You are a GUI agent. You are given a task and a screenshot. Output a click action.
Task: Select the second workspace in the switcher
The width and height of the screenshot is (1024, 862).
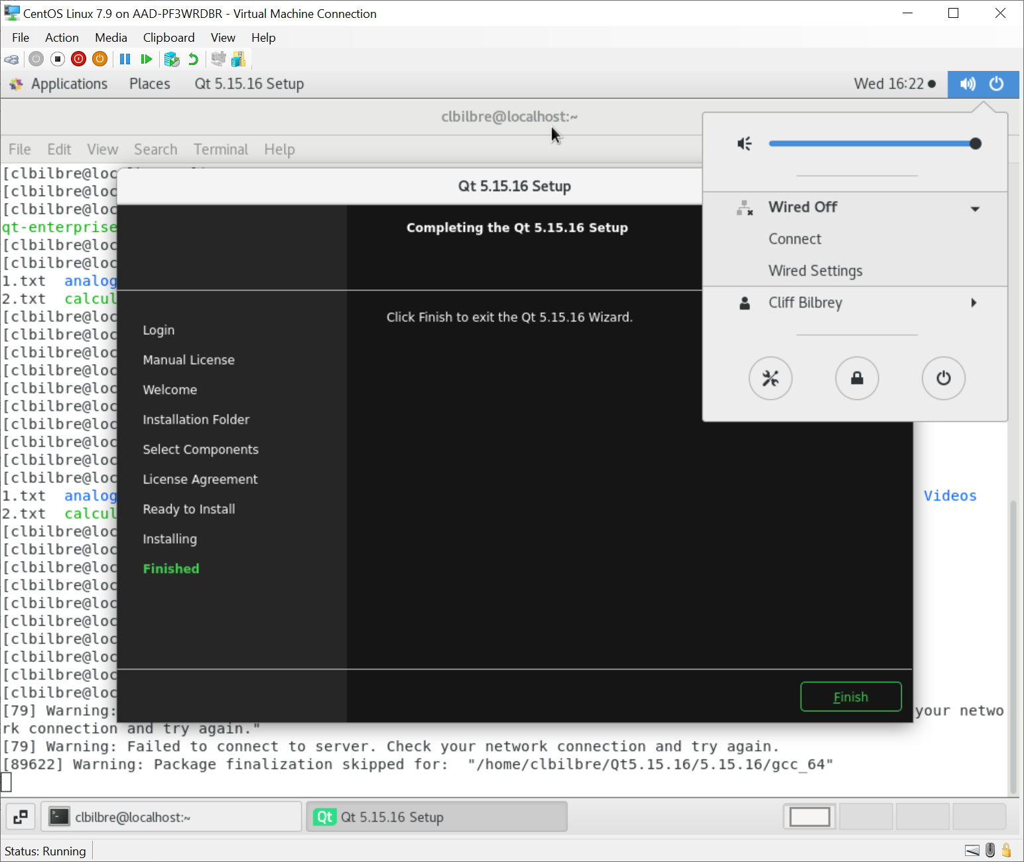click(x=866, y=817)
